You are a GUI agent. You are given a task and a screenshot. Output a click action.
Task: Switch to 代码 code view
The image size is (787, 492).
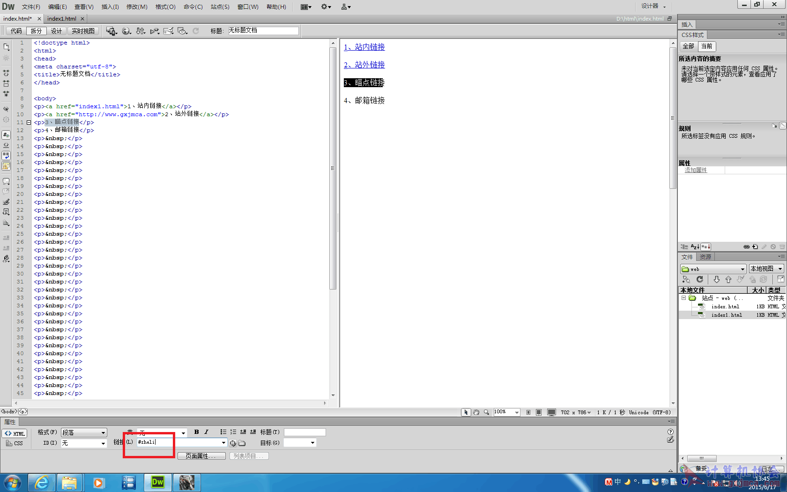pyautogui.click(x=16, y=31)
